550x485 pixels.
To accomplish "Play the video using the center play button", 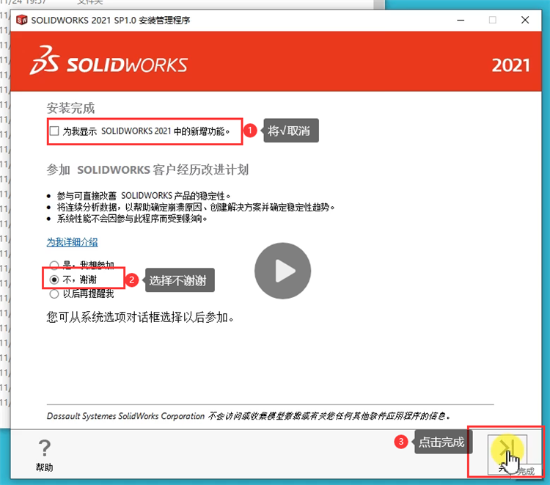I will point(283,271).
